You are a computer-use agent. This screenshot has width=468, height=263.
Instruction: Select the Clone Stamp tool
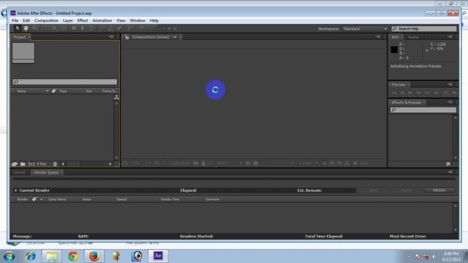110,28
